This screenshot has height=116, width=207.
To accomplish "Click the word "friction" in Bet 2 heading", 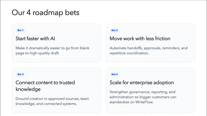I will (161, 39).
